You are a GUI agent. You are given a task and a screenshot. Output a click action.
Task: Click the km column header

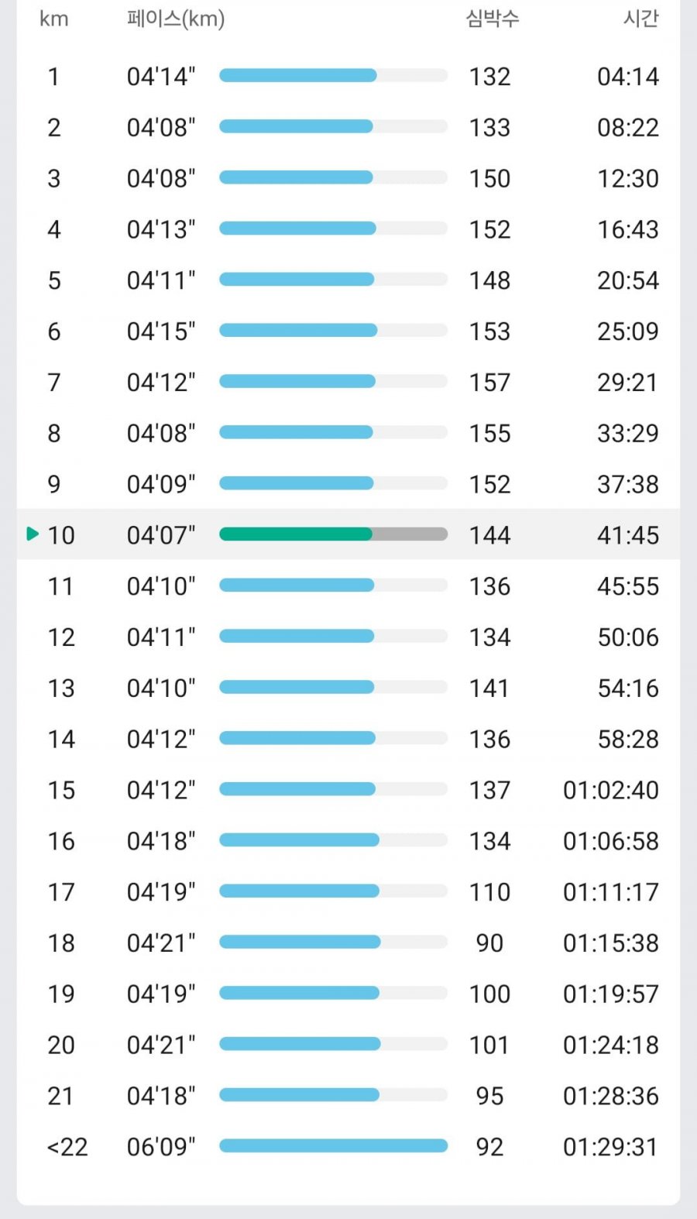pyautogui.click(x=53, y=19)
